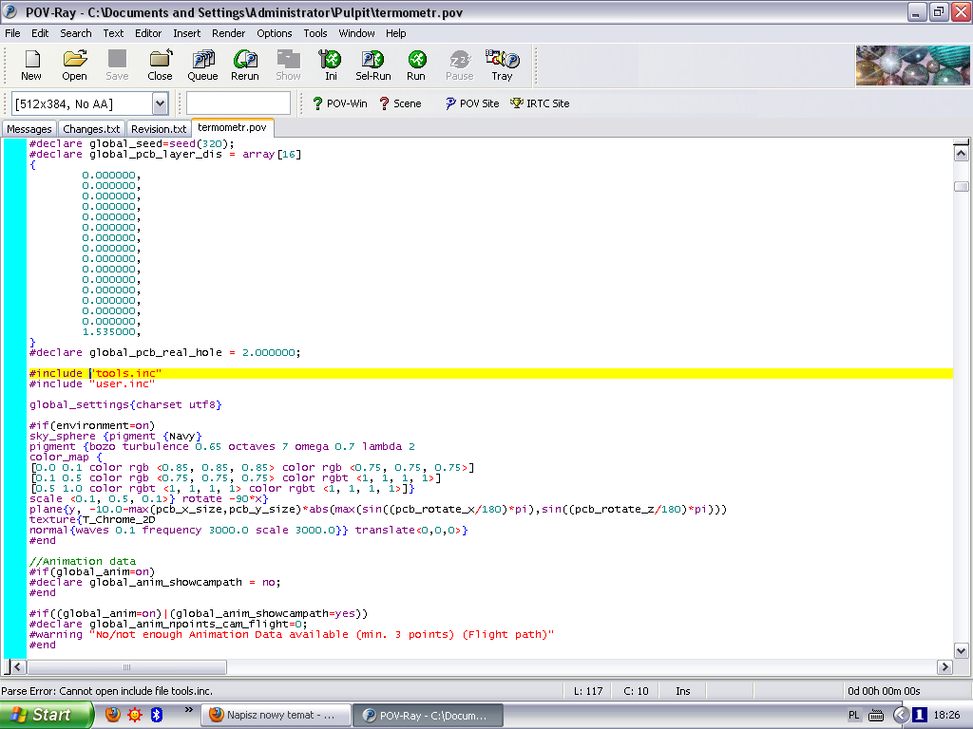The width and height of the screenshot is (973, 729).
Task: Click the New file toolbar icon
Action: 31,65
